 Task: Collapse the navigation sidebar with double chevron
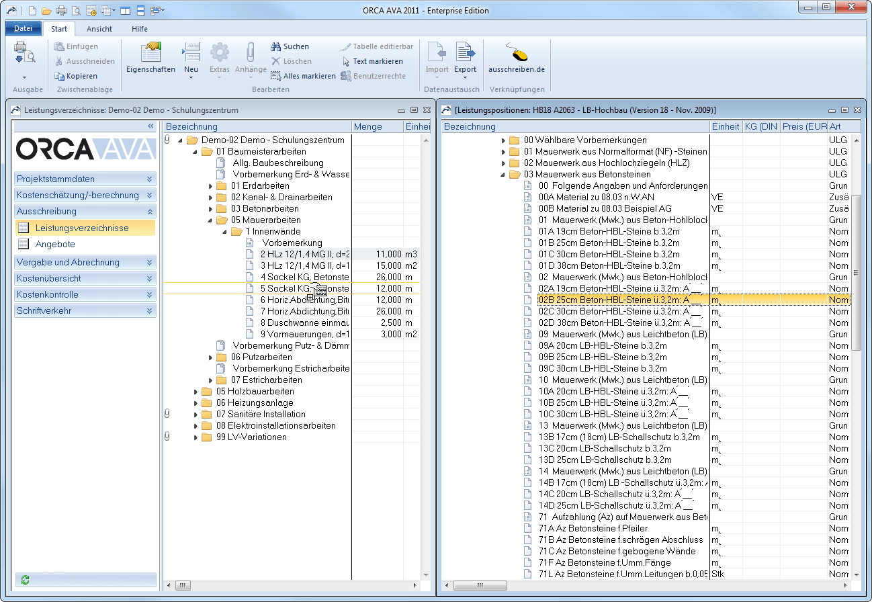(150, 126)
